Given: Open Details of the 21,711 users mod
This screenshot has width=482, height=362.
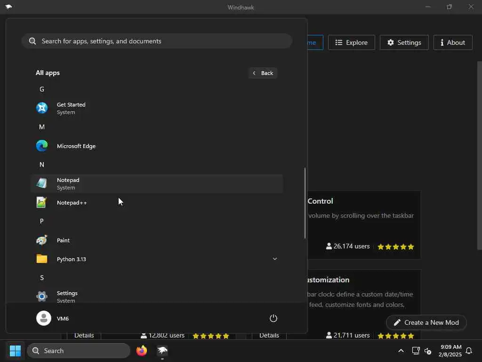Looking at the screenshot, I should [269, 335].
